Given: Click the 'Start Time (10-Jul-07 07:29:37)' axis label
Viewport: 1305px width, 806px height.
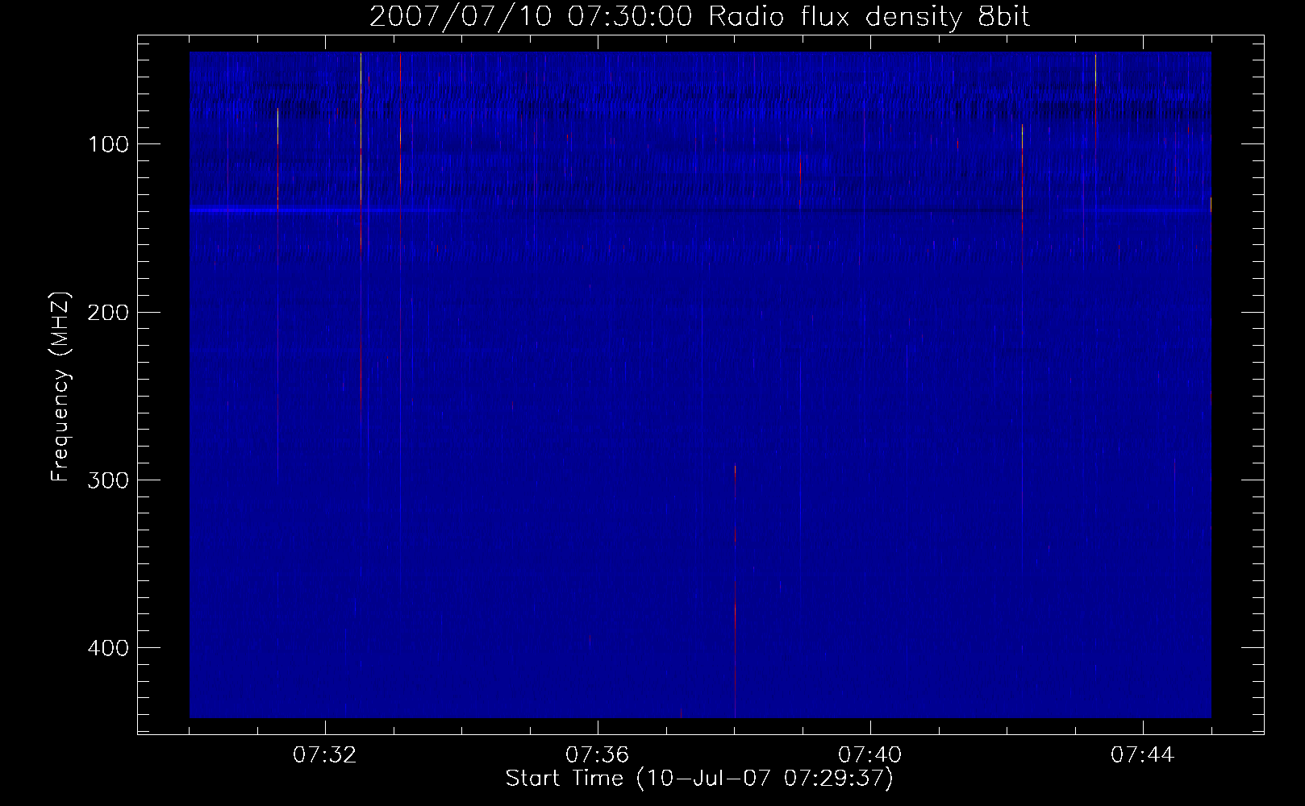Looking at the screenshot, I should 699,779.
